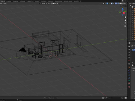Open the Object menu in viewport header
Image resolution: width=135 pixels, height=101 pixels.
click(x=5, y=3)
